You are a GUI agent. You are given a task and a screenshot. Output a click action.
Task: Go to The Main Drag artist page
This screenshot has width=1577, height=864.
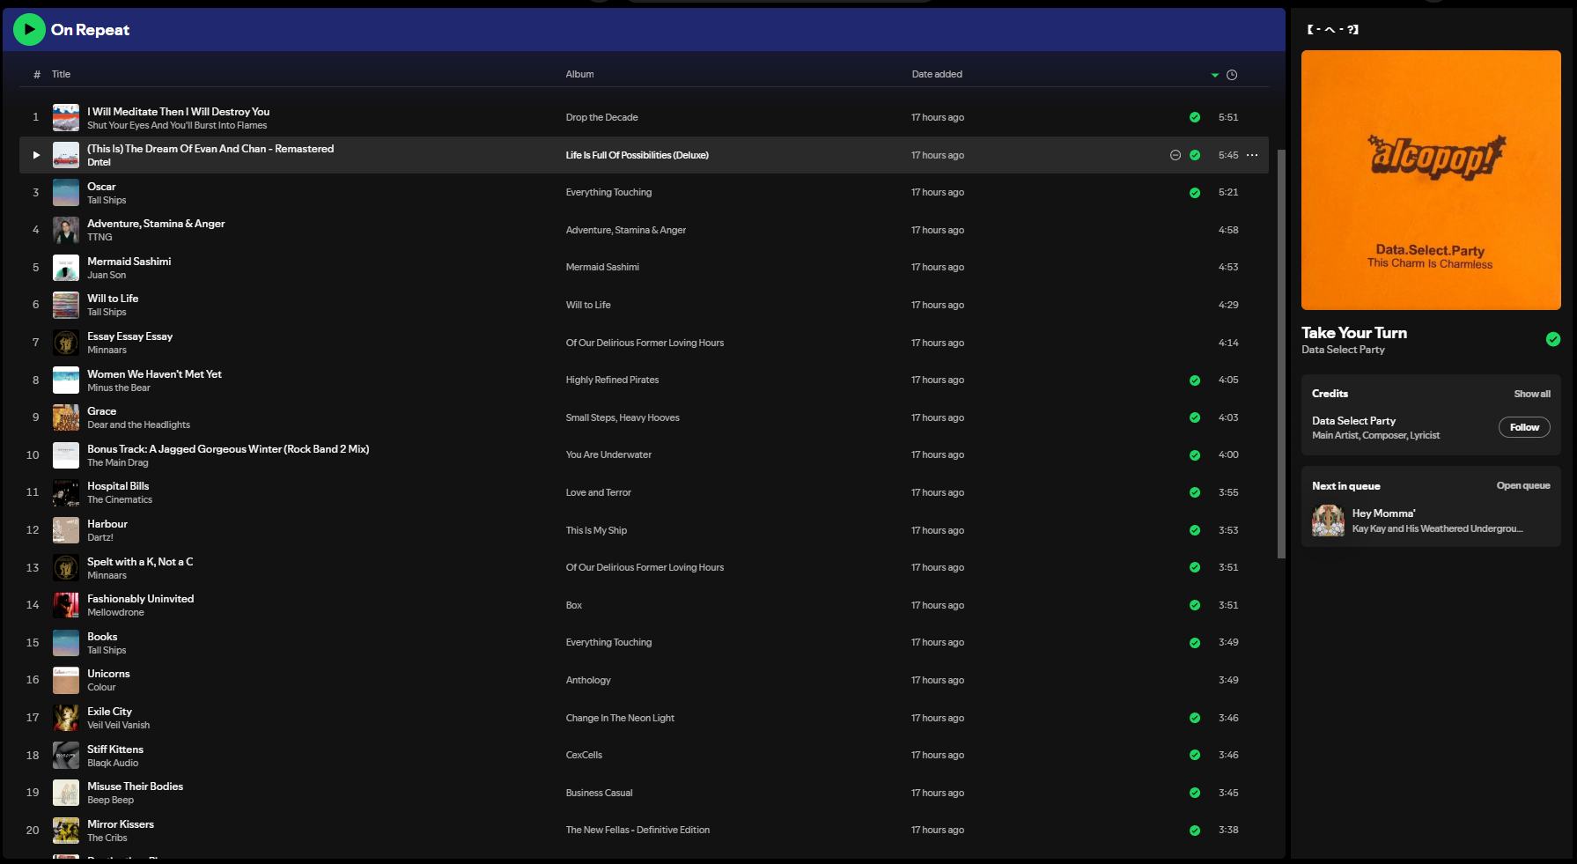[118, 463]
